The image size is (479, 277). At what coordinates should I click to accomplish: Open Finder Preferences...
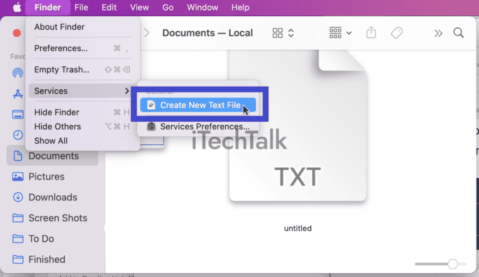pyautogui.click(x=82, y=48)
